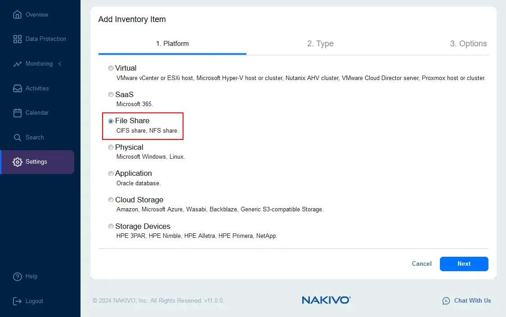Screen dimensions: 506x317
Task: Go to the 2. Type step
Action: [x=320, y=44]
